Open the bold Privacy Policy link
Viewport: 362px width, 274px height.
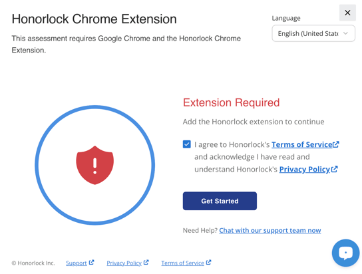(305, 170)
